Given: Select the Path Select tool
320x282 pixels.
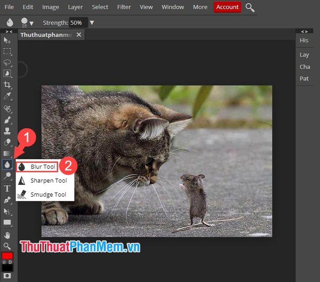Looking at the screenshot, I should tap(7, 212).
